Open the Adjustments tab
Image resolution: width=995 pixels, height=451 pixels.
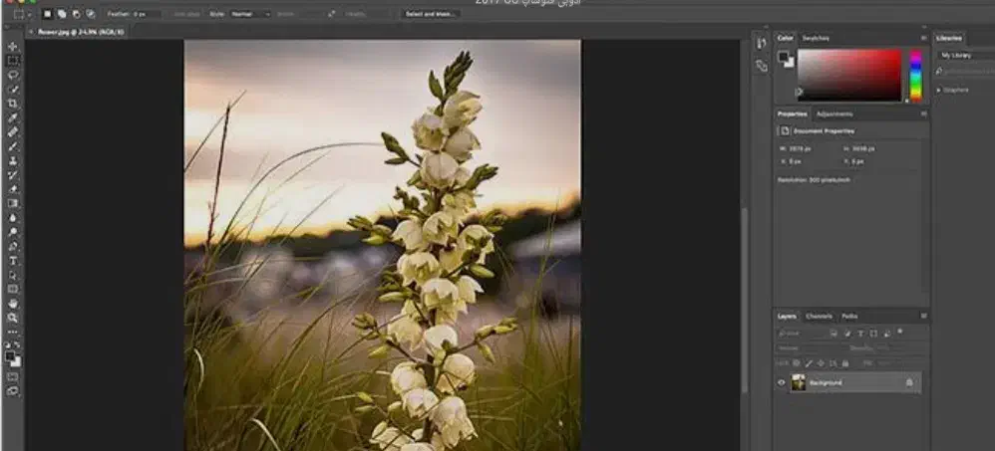click(x=834, y=114)
